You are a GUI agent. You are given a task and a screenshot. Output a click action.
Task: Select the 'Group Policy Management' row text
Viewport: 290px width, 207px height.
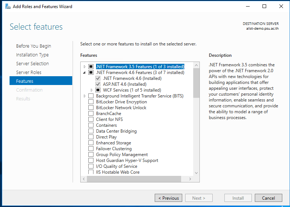pos(122,155)
